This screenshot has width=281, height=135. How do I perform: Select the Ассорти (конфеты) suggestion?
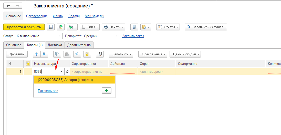(x=74, y=80)
